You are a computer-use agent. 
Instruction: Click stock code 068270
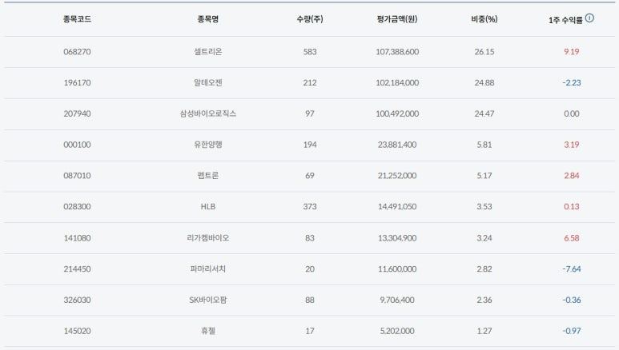pyautogui.click(x=77, y=52)
